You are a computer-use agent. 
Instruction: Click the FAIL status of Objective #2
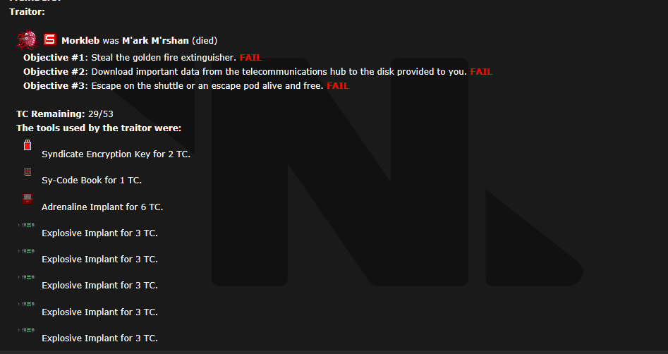point(481,71)
